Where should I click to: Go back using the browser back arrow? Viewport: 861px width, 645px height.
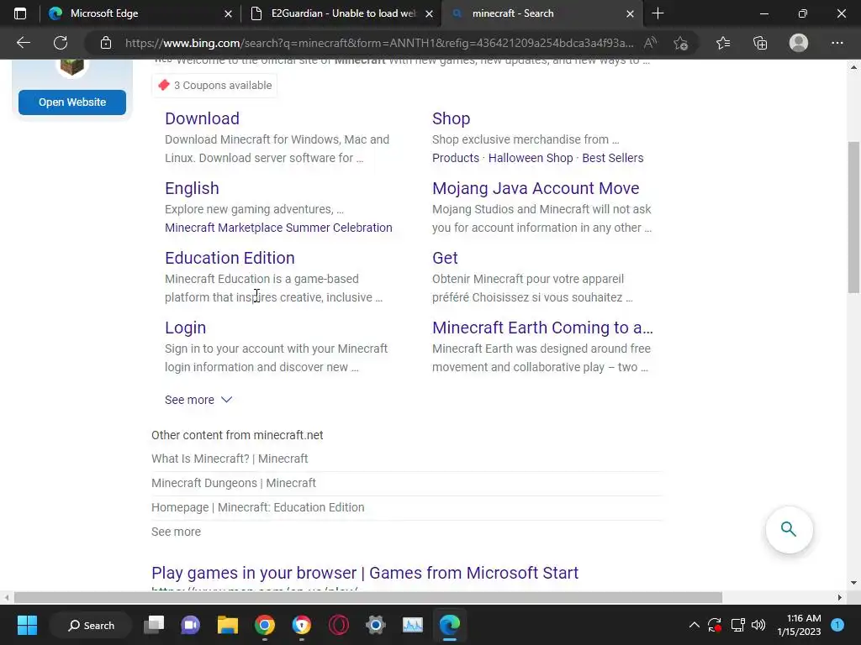(x=23, y=43)
